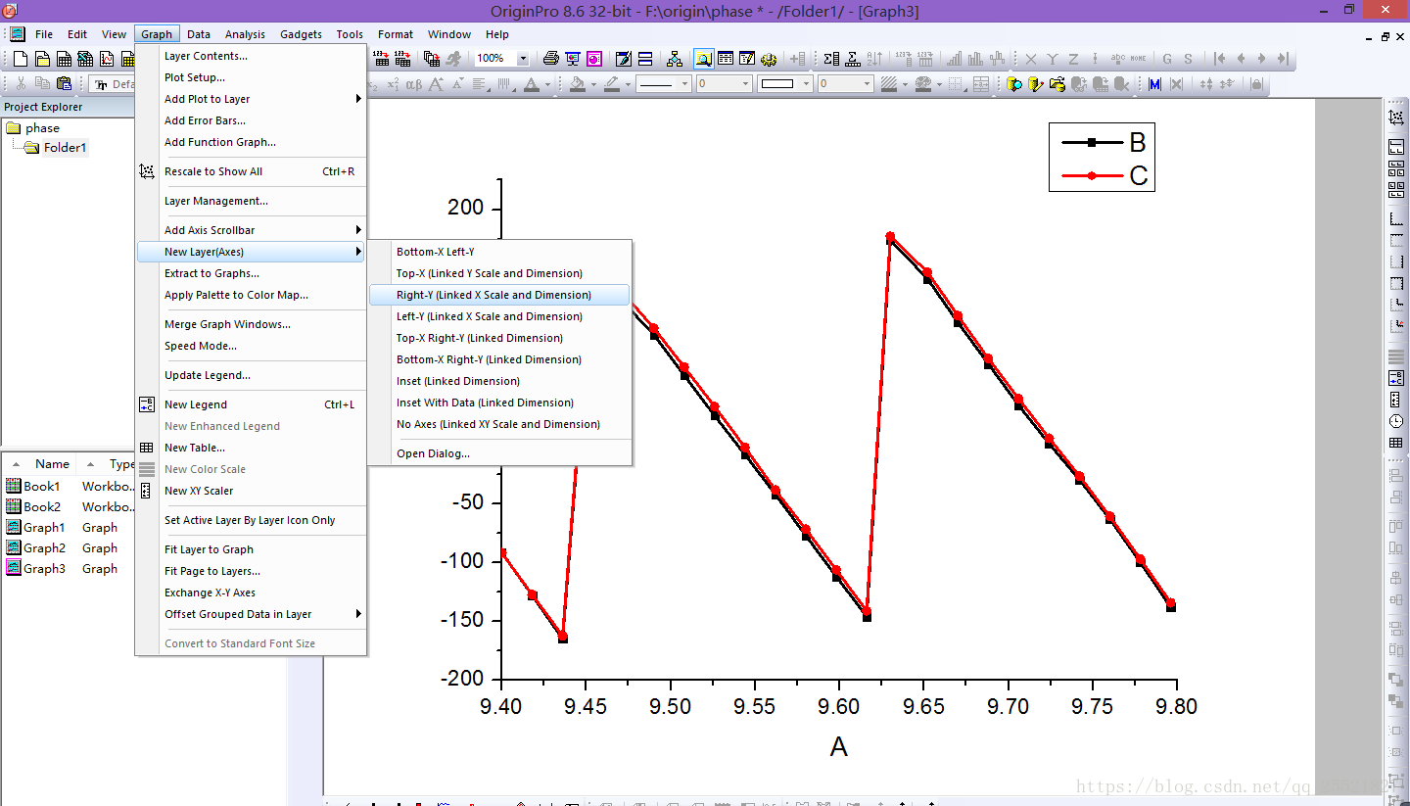Click the line width 0 input box
Image resolution: width=1410 pixels, height=806 pixels.
coord(725,84)
